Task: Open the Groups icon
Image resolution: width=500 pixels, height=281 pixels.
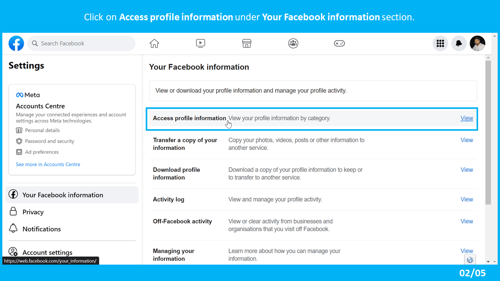Action: point(293,43)
